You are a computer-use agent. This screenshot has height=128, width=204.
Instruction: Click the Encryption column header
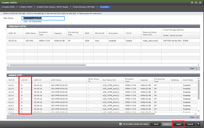click(116, 33)
